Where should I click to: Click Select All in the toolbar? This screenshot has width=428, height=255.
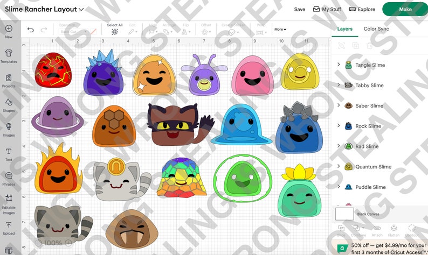pyautogui.click(x=115, y=29)
